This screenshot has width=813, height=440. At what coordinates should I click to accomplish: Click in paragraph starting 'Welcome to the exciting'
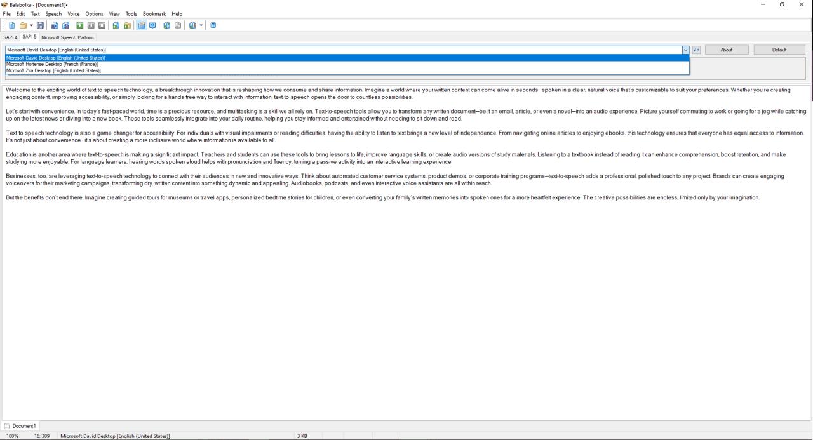click(x=398, y=93)
